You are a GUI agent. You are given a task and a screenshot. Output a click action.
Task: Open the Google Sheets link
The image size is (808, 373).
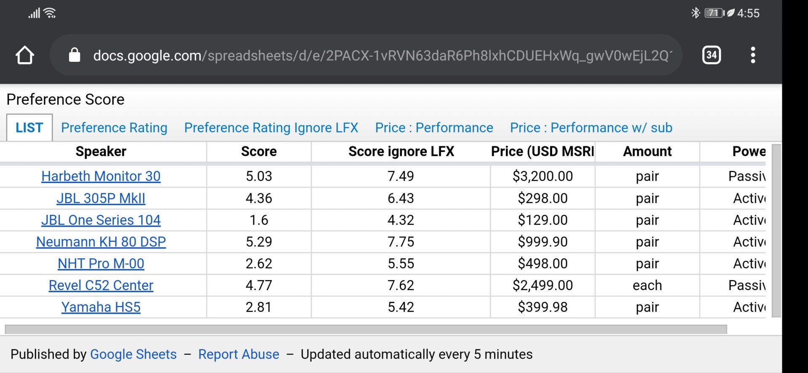pos(133,354)
